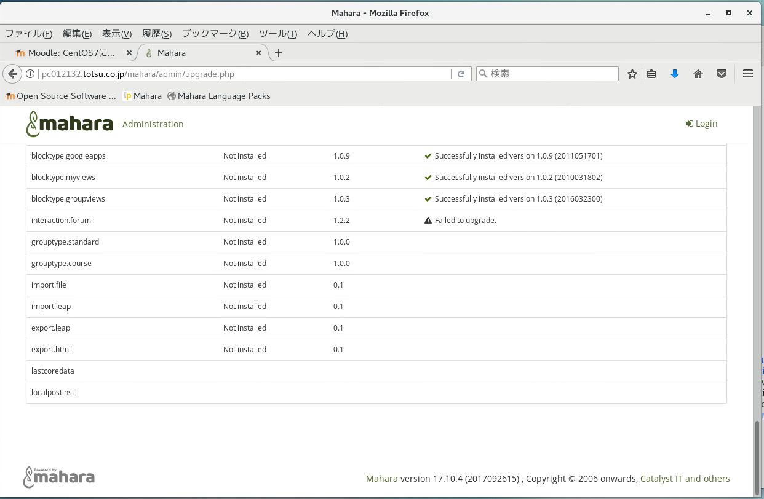Viewport: 764px width, 499px height.
Task: Open the Open Source Software bookmark
Action: [x=60, y=96]
